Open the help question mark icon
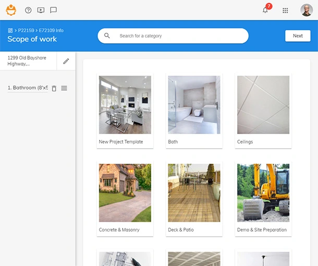 28,10
